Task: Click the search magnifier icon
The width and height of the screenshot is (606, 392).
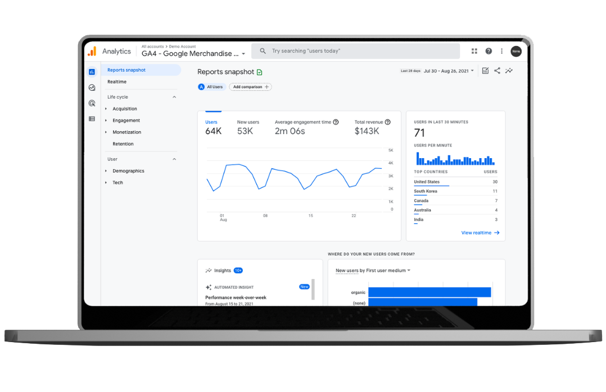Action: 263,51
